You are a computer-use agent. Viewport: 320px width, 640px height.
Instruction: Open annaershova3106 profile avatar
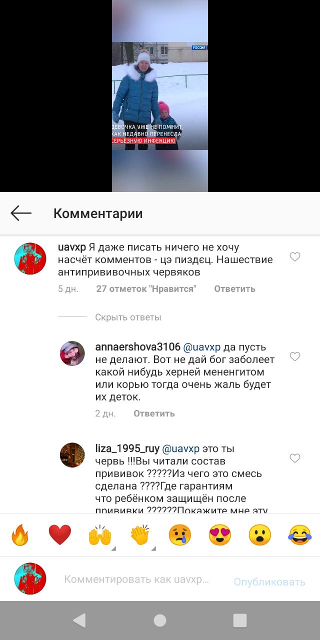(x=72, y=353)
